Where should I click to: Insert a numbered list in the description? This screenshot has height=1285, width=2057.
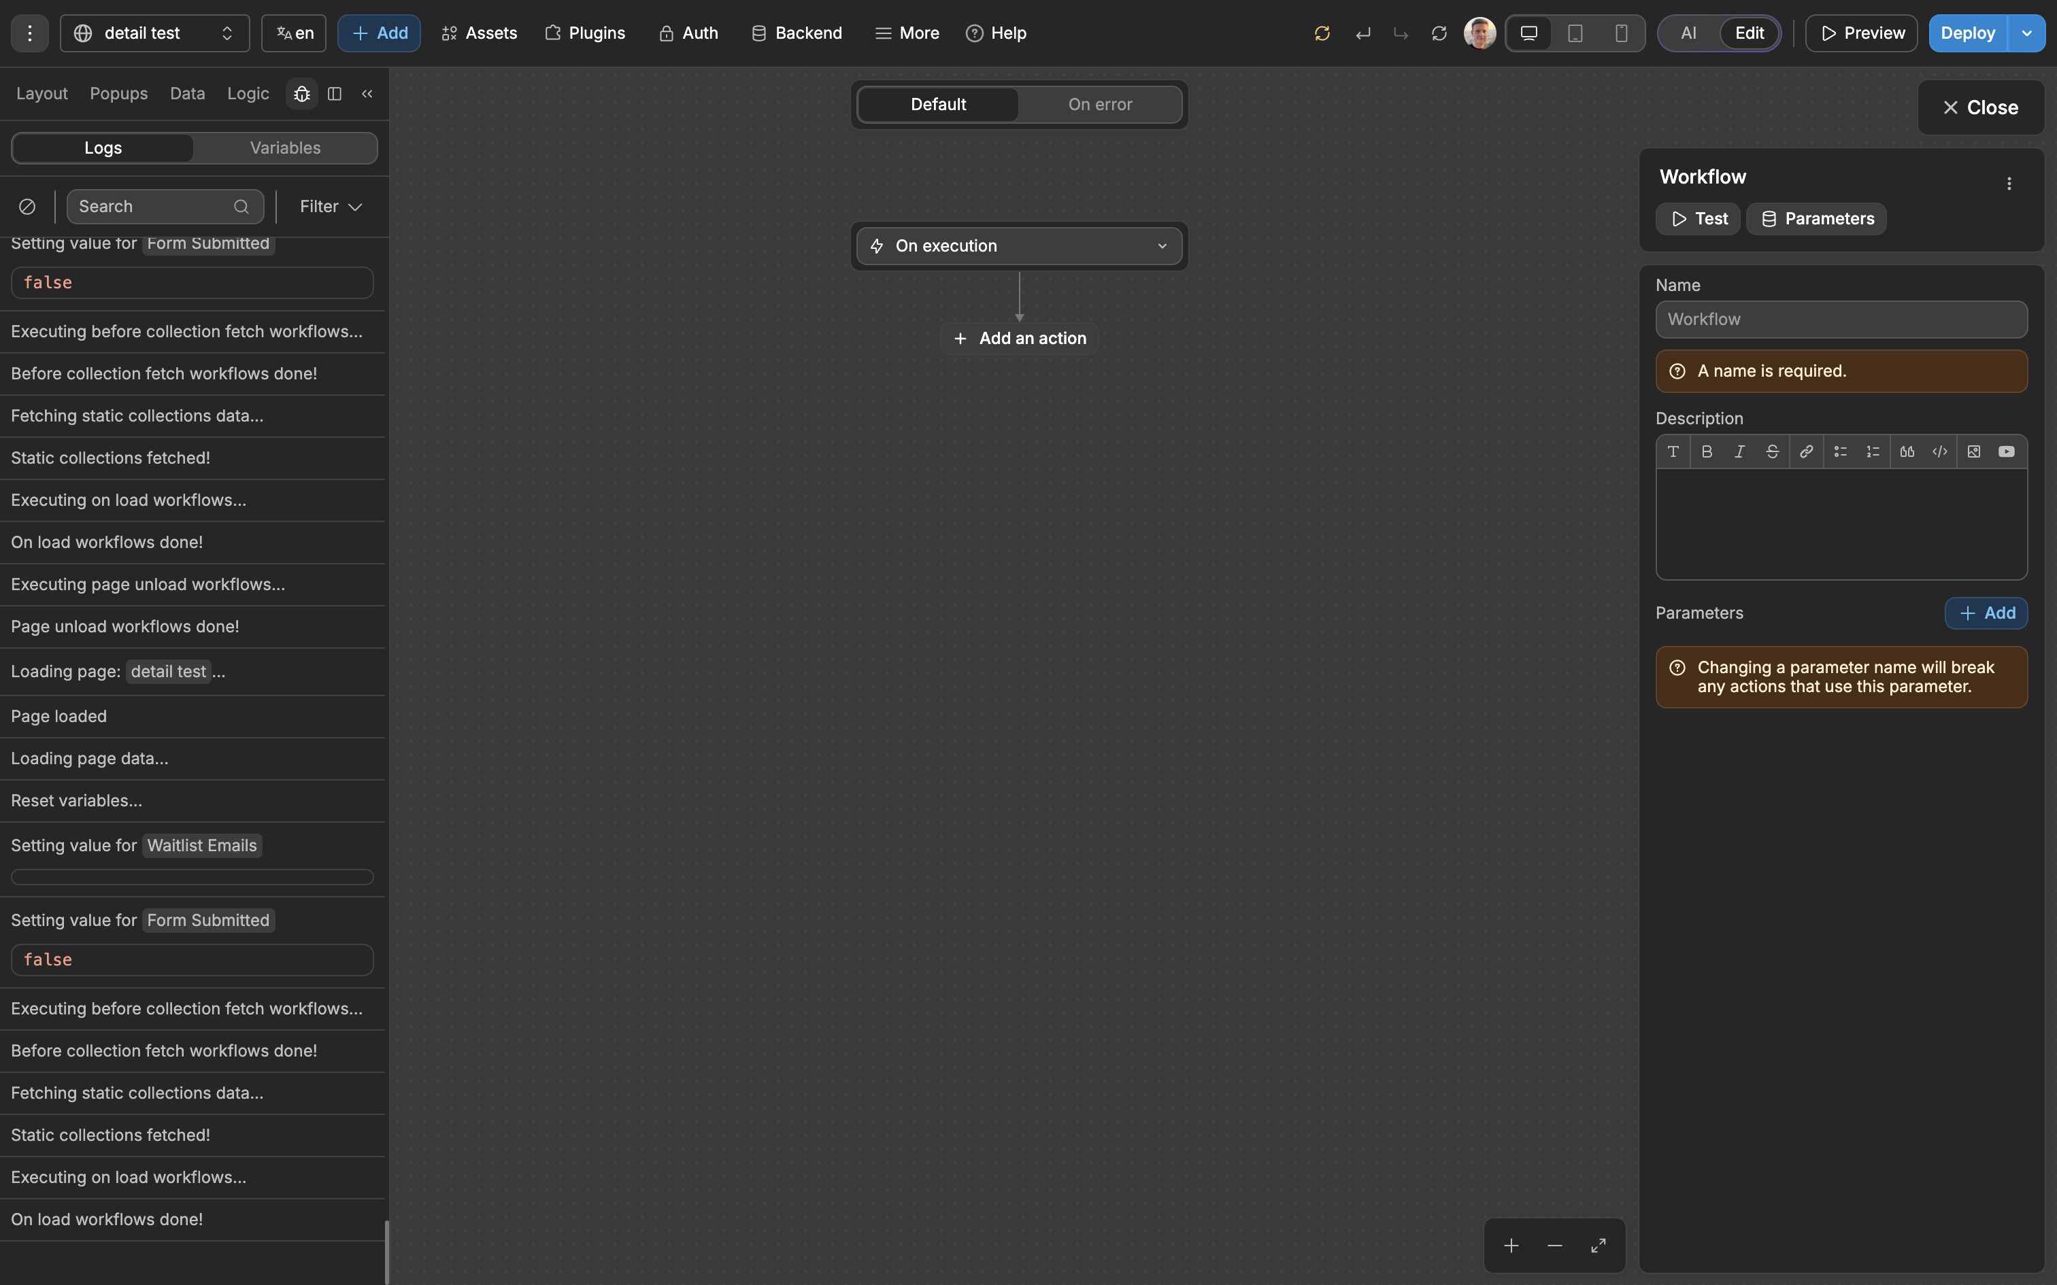[x=1873, y=452]
